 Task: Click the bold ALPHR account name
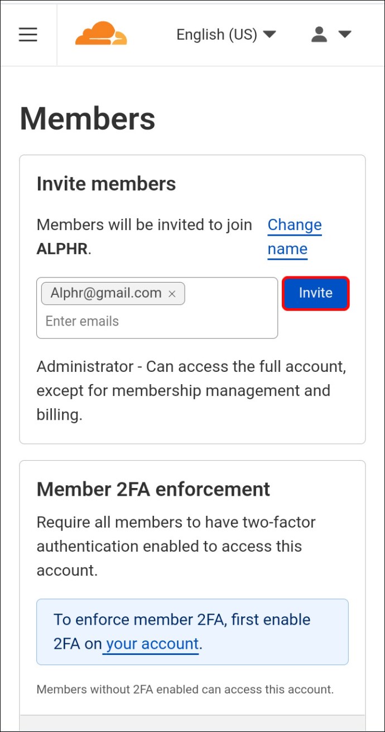coord(62,249)
